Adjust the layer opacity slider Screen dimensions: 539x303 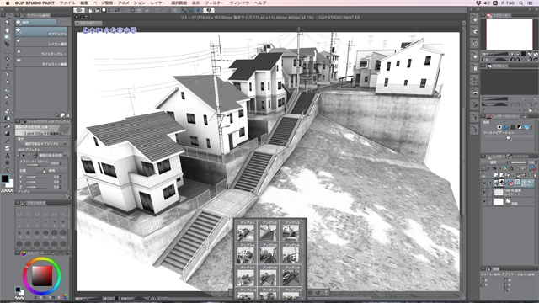(519, 162)
